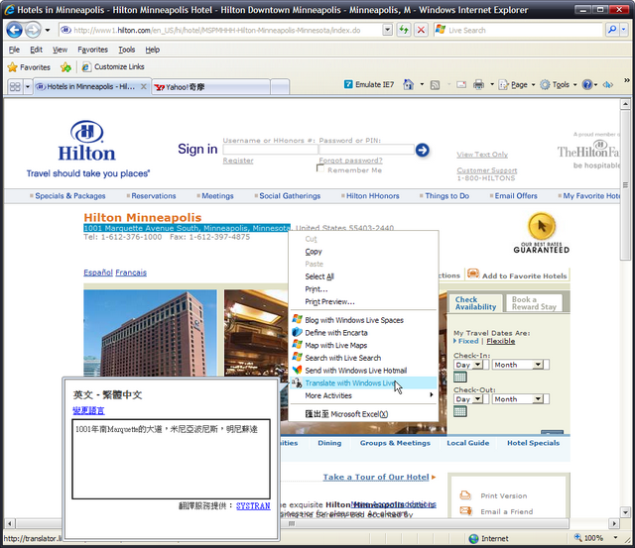Click the Español language link
The image size is (635, 548).
[98, 273]
